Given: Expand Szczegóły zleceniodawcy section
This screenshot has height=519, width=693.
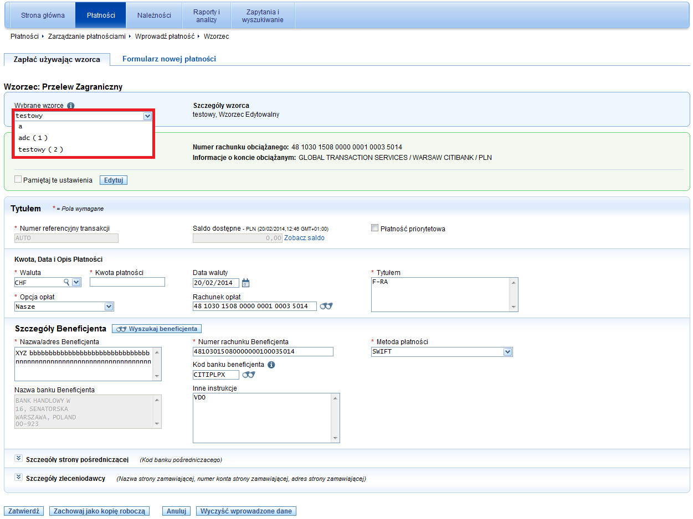Looking at the screenshot, I should (x=18, y=477).
